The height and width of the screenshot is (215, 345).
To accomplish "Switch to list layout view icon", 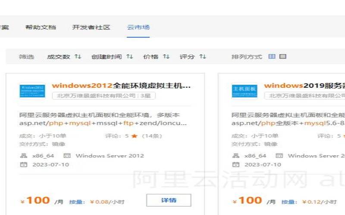I will [x=283, y=57].
